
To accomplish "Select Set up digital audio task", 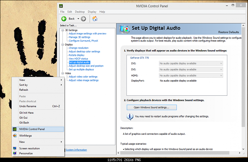I will 79,62.
